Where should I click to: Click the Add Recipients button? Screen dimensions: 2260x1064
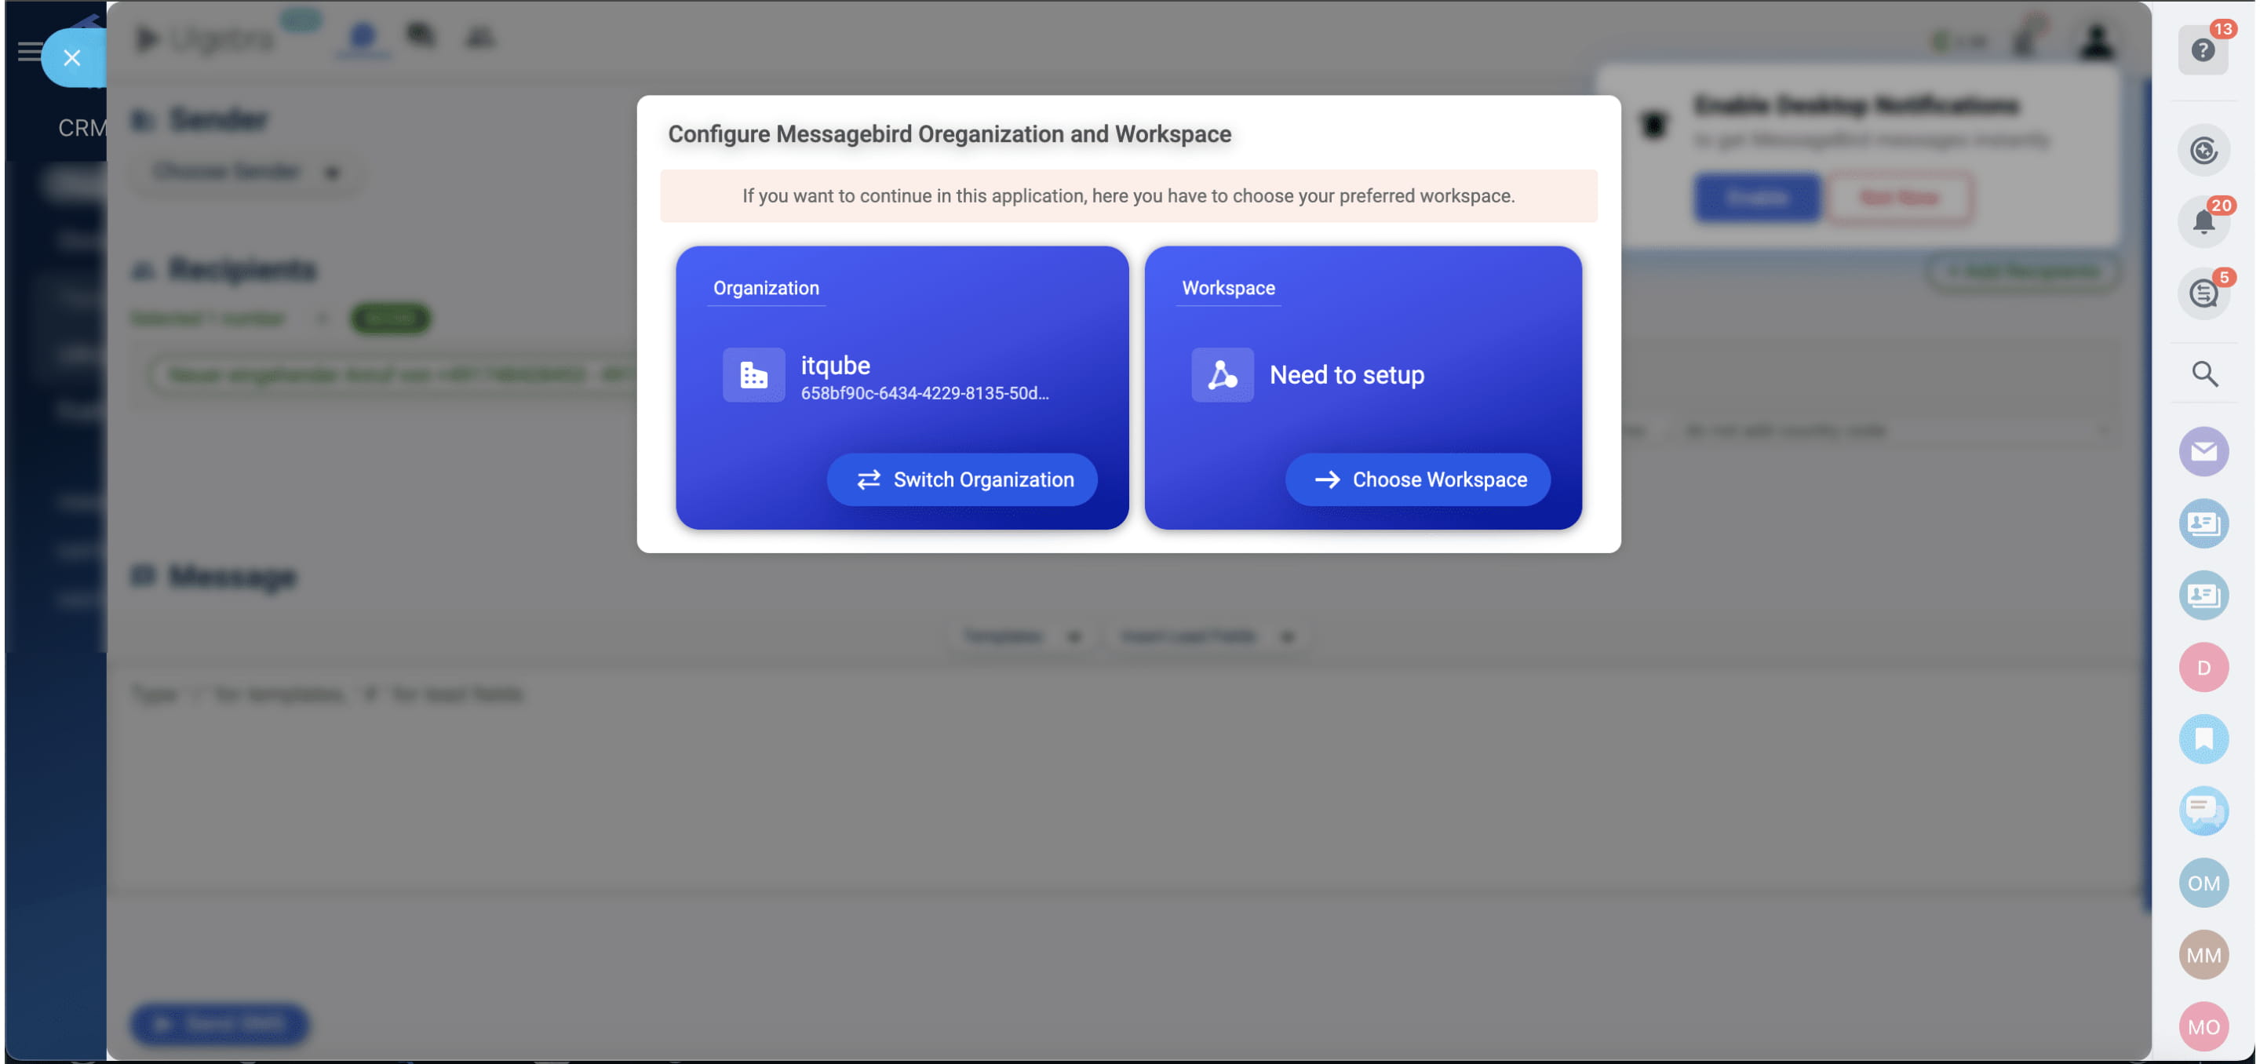pyautogui.click(x=2023, y=272)
